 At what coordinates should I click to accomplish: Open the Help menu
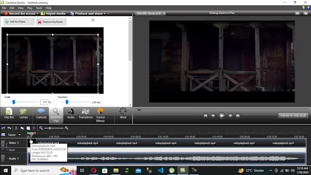point(48,8)
